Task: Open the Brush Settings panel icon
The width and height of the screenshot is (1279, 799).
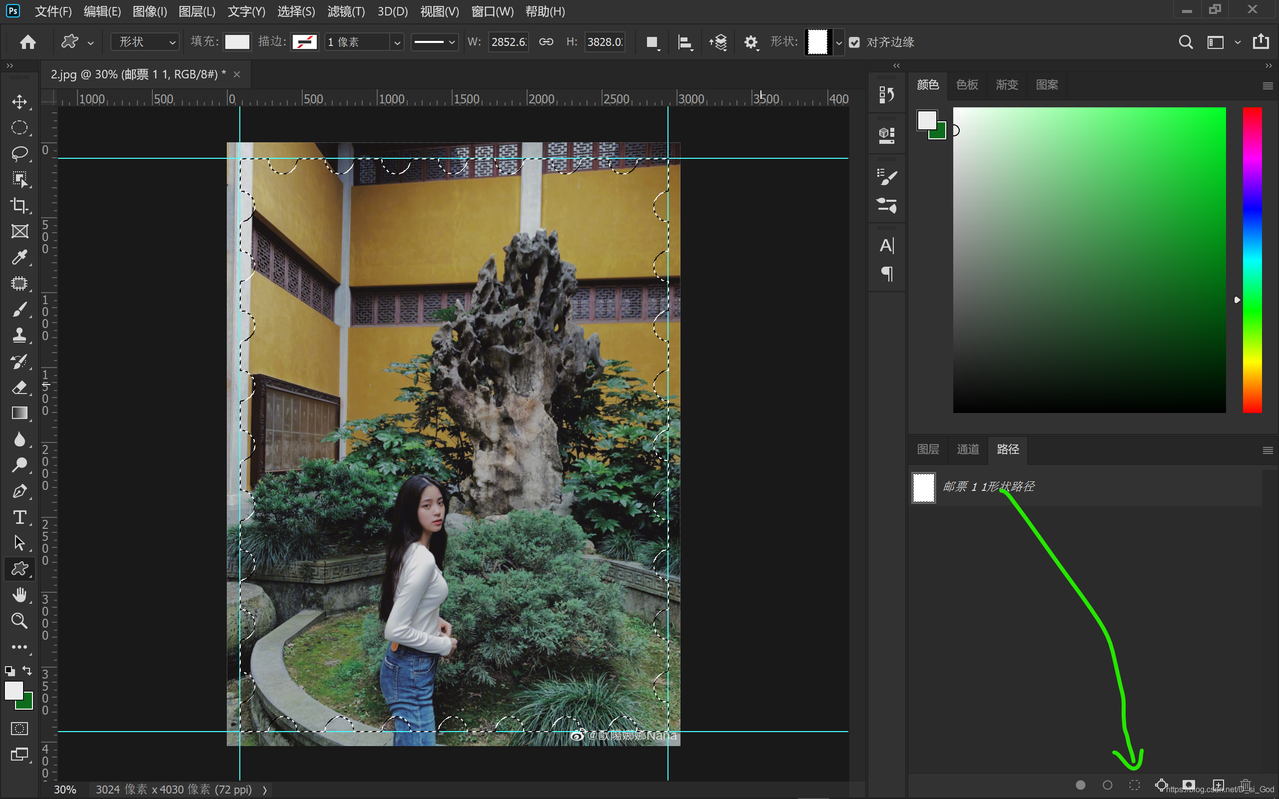Action: (x=886, y=177)
